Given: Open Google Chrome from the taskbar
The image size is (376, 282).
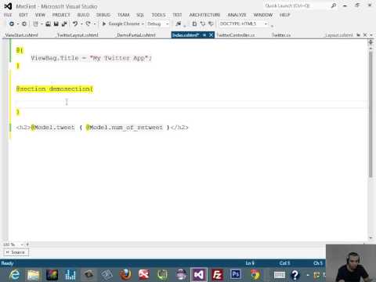Looking at the screenshot, I should [x=255, y=275].
